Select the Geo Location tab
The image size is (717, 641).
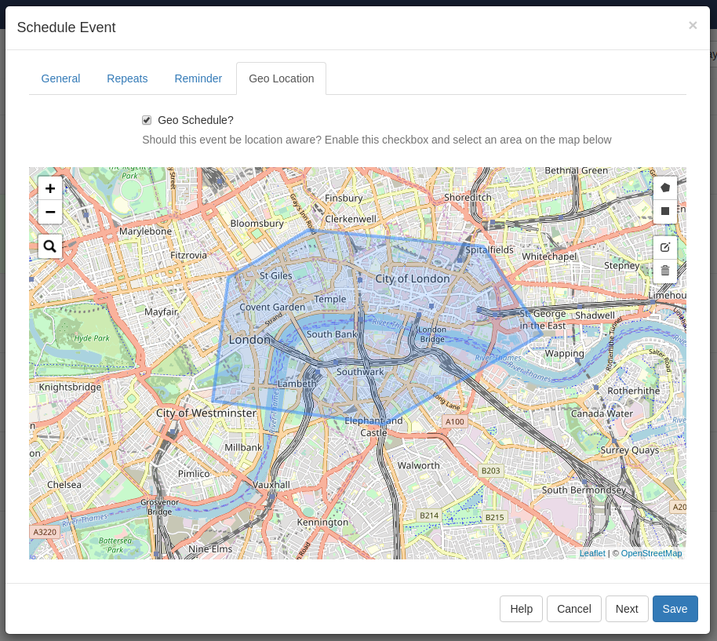click(x=281, y=78)
